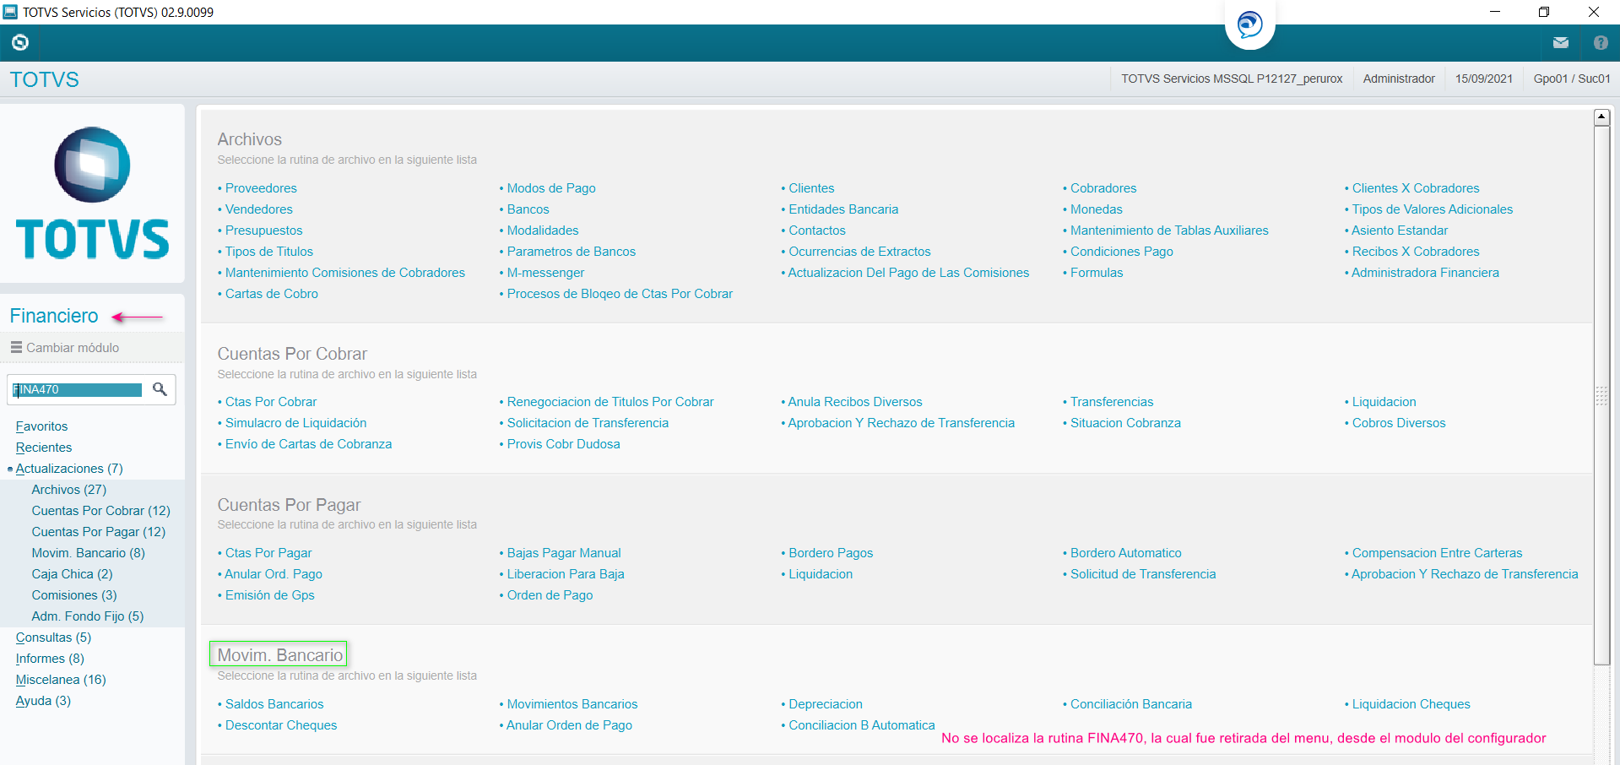1620x765 pixels.
Task: Open Ocurrencias de Extractos
Action: (859, 252)
